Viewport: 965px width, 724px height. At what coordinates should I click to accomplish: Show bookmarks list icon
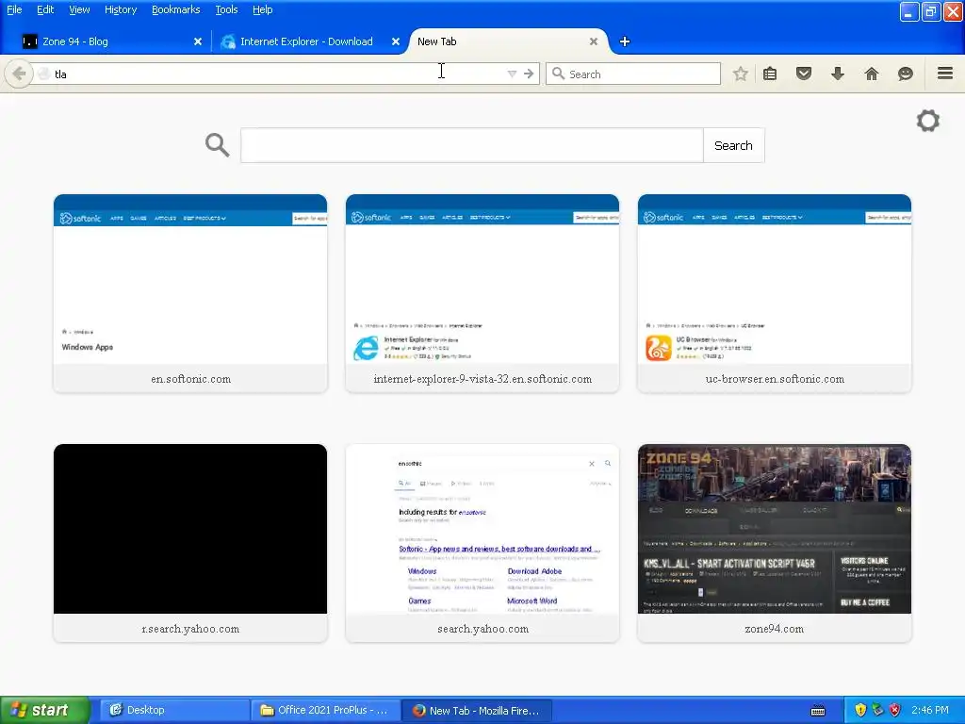(770, 74)
